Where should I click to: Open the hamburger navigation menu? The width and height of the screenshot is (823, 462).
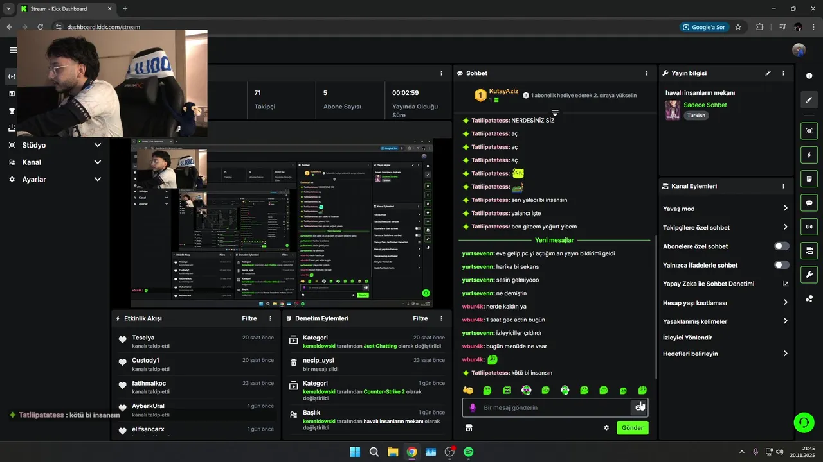point(13,50)
